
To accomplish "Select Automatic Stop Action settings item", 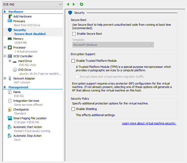I will 27,136.
